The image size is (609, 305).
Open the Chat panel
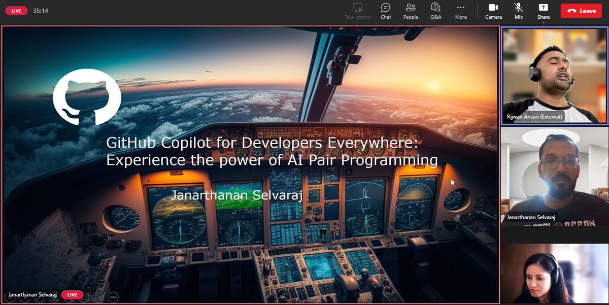coord(386,11)
